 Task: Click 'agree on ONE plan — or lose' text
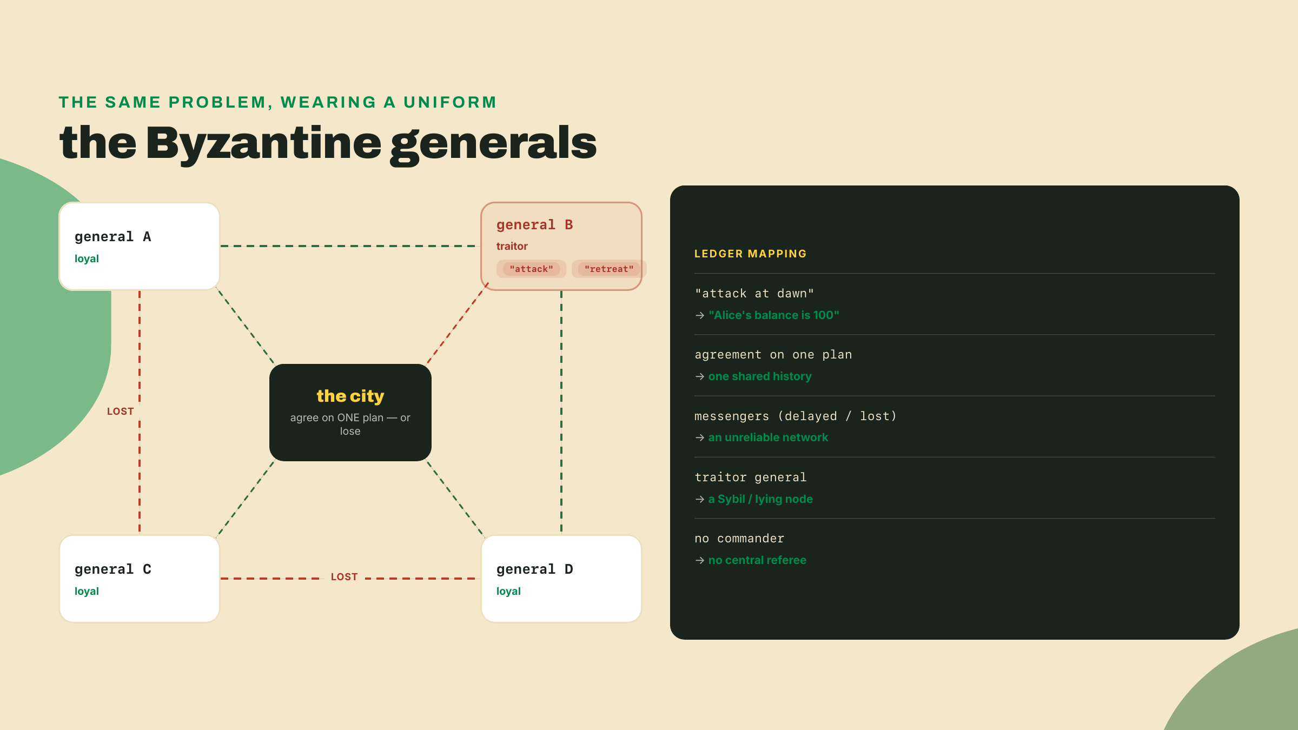350,424
